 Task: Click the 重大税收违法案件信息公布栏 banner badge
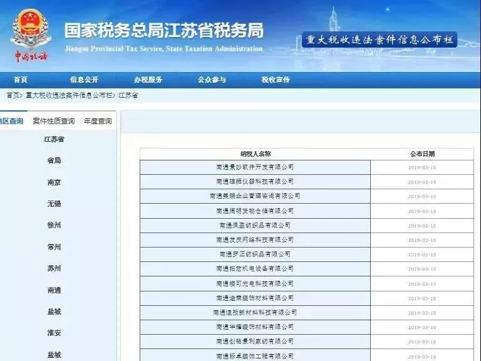point(380,40)
